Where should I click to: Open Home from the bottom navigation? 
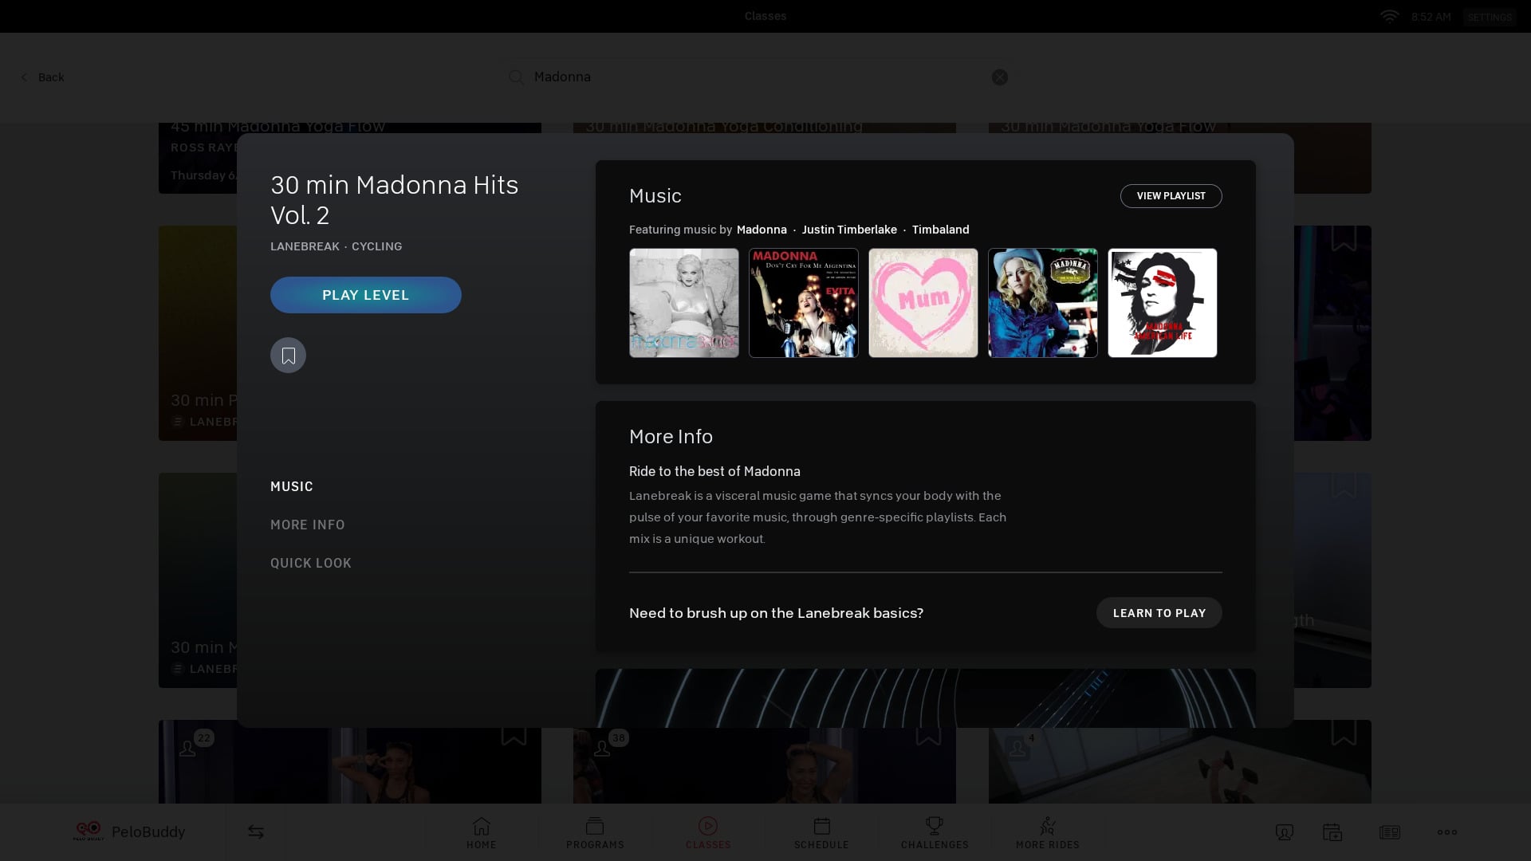[482, 832]
